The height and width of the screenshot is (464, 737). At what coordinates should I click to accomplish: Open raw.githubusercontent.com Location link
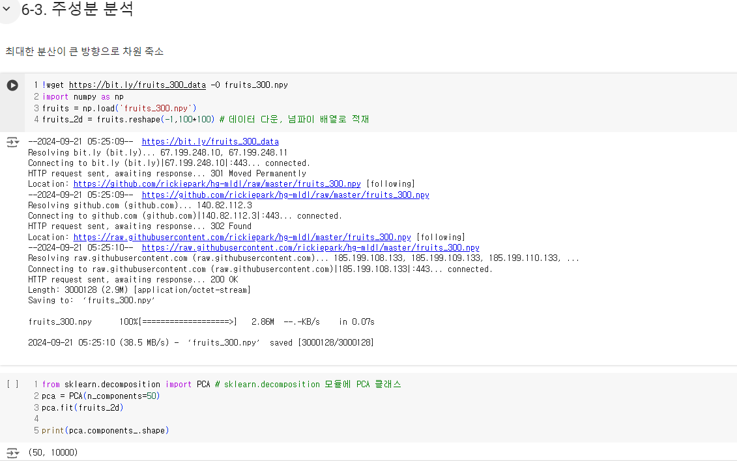click(242, 237)
